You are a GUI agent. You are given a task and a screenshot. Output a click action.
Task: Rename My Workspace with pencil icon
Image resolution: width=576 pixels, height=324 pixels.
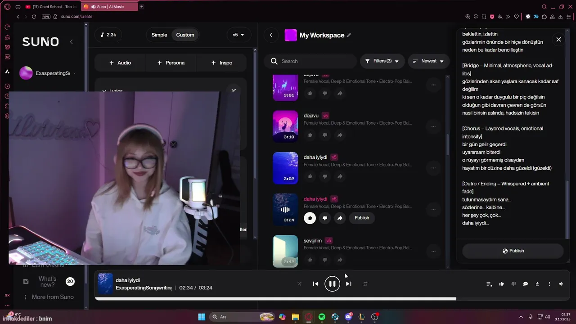tap(349, 35)
